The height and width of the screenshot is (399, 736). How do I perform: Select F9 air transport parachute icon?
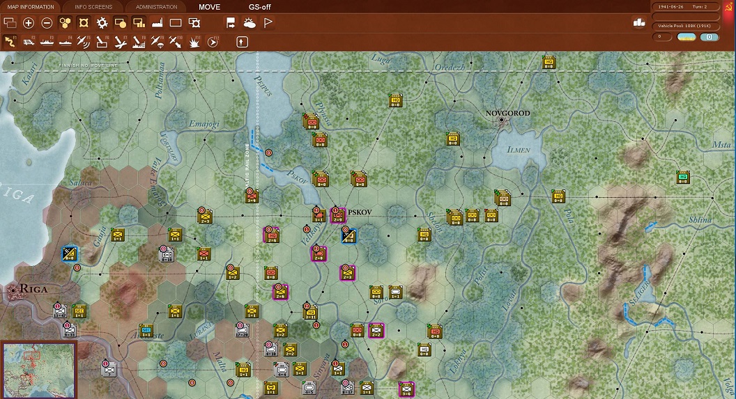(x=158, y=42)
